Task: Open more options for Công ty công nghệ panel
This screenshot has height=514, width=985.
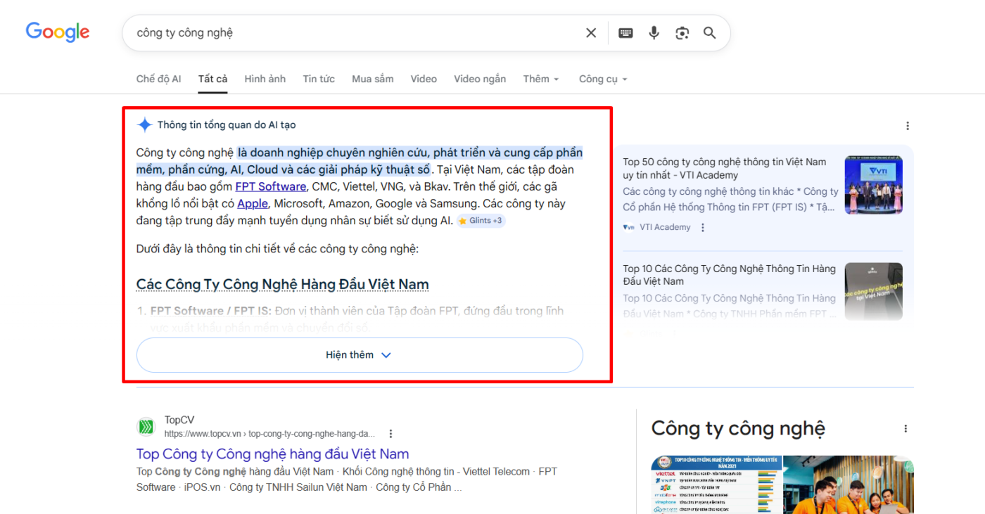Action: point(905,429)
